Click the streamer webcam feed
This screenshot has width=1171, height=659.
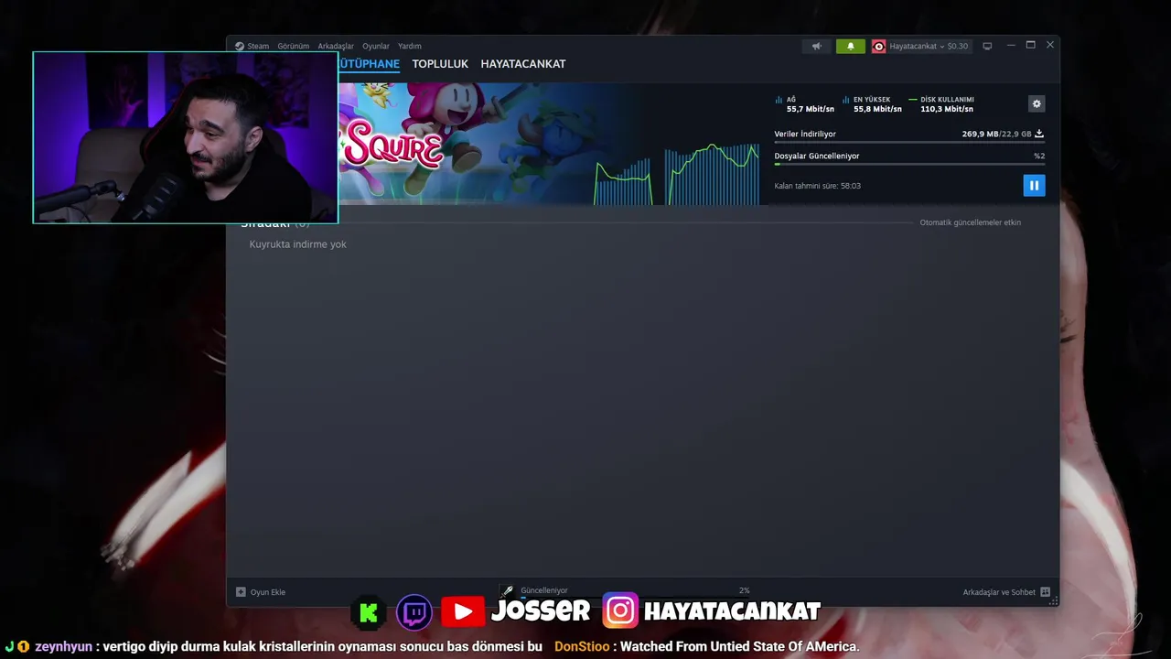click(x=186, y=137)
